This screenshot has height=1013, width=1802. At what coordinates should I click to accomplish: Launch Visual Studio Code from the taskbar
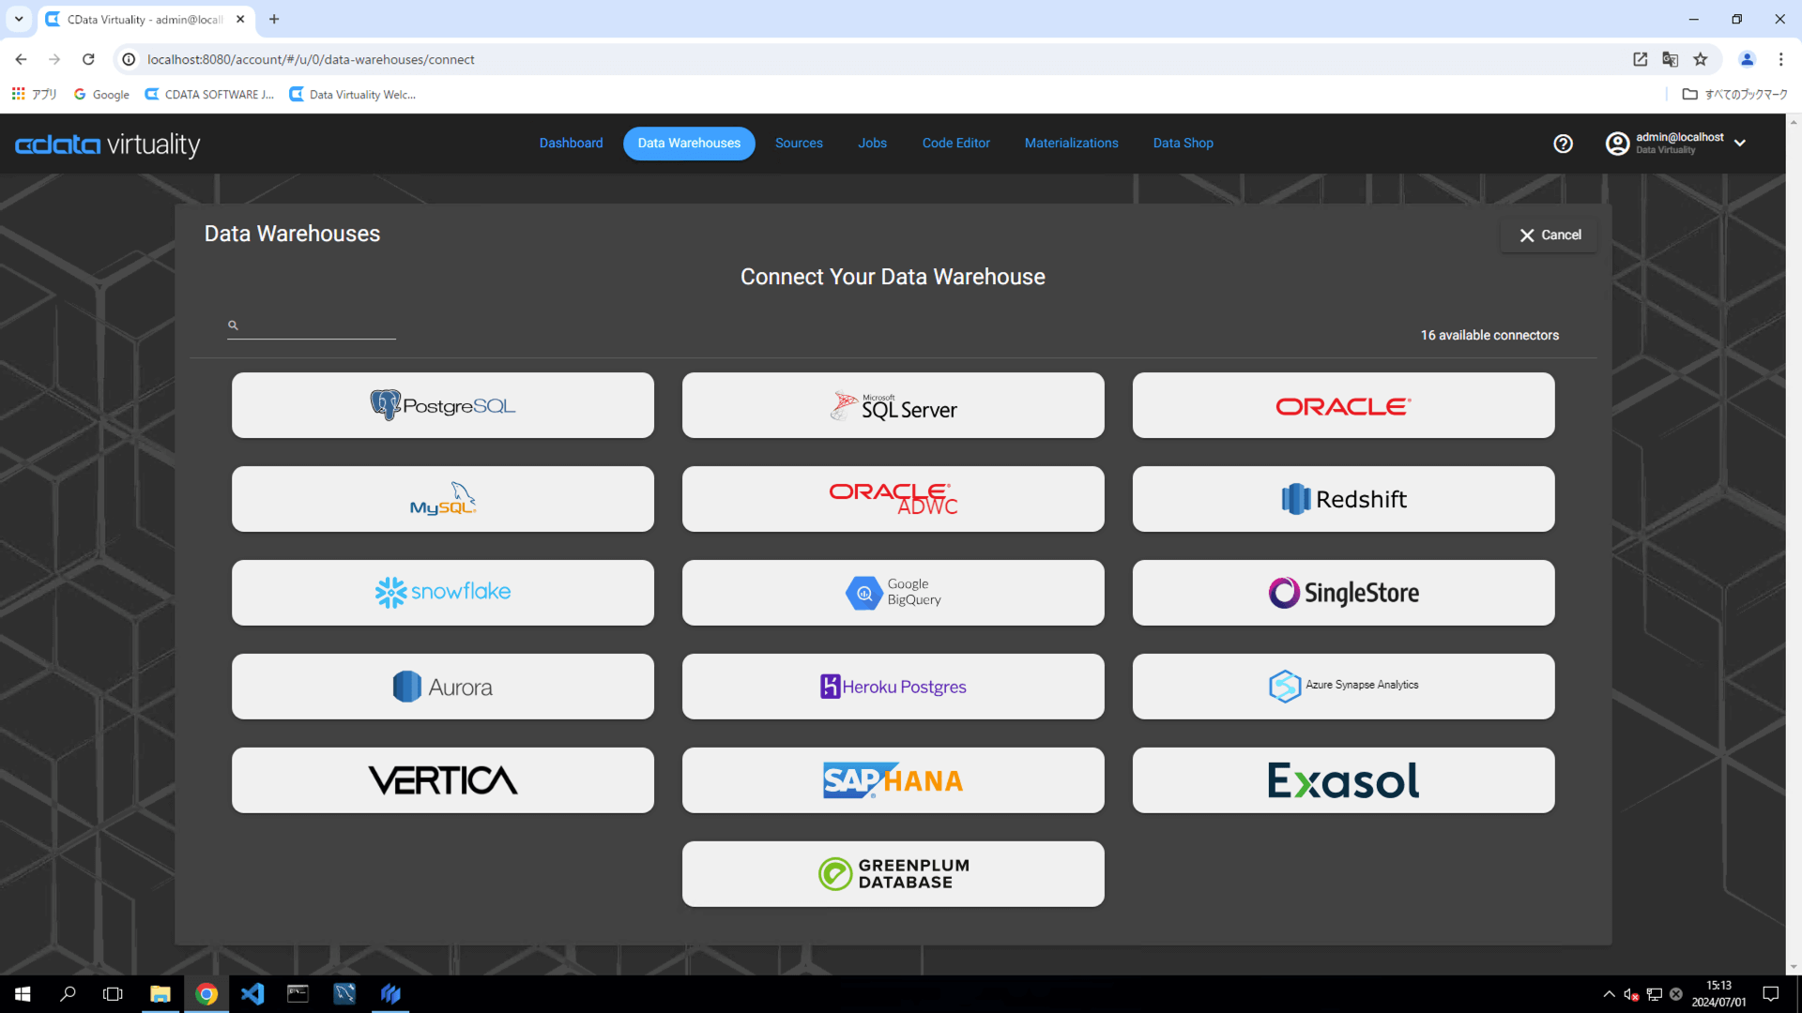(x=252, y=993)
